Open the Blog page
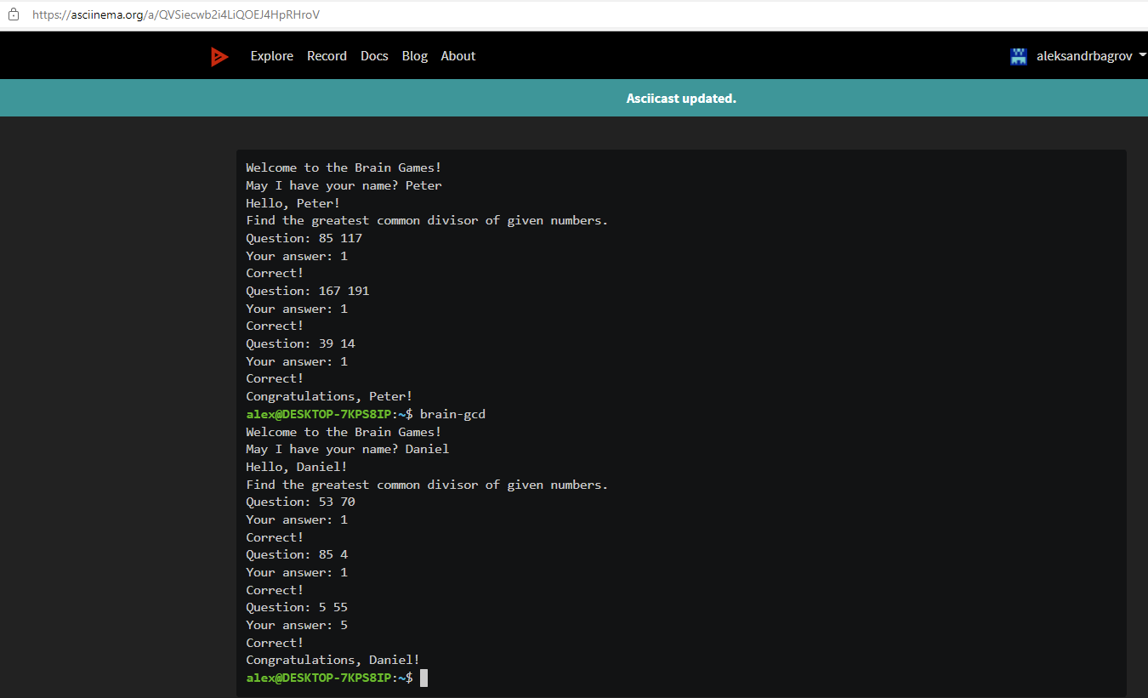Screen dimensions: 1148x698 tap(414, 55)
